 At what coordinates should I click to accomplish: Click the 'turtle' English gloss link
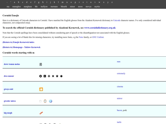click(x=119, y=122)
